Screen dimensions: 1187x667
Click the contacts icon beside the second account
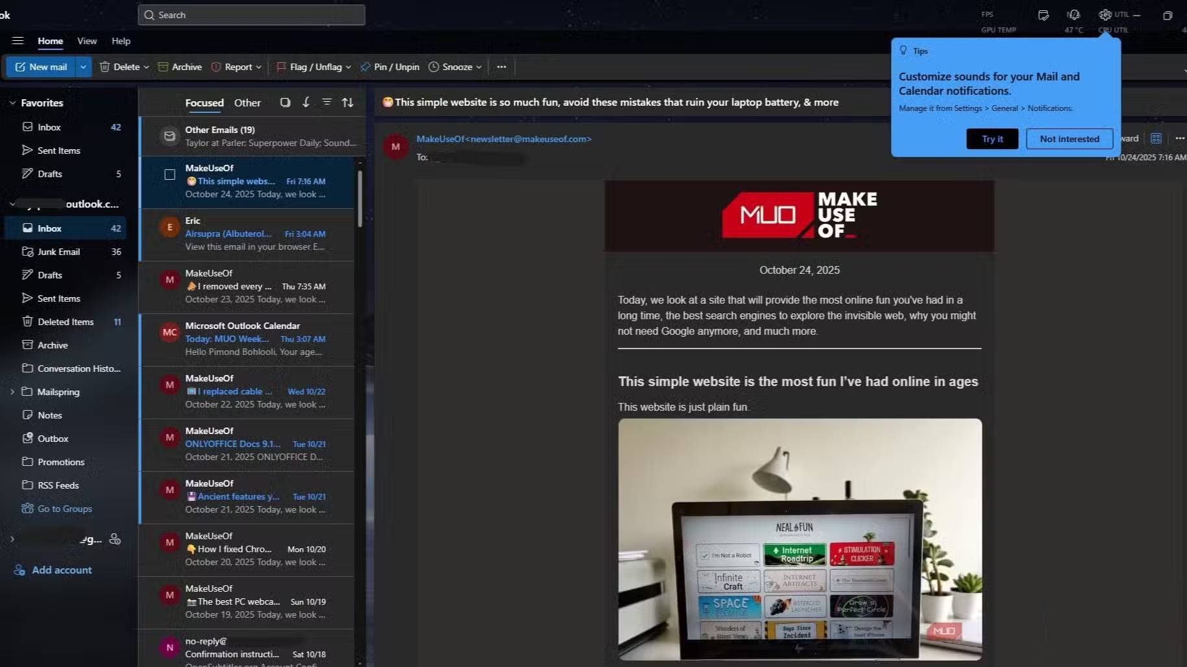115,539
